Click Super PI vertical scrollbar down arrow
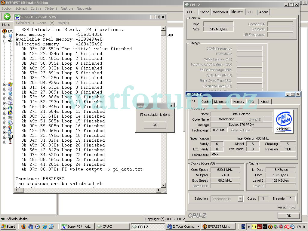 (163, 185)
